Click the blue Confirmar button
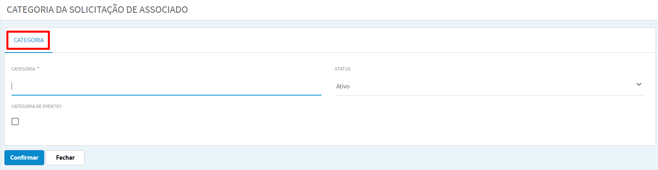Image resolution: width=658 pixels, height=170 pixels. click(x=24, y=158)
